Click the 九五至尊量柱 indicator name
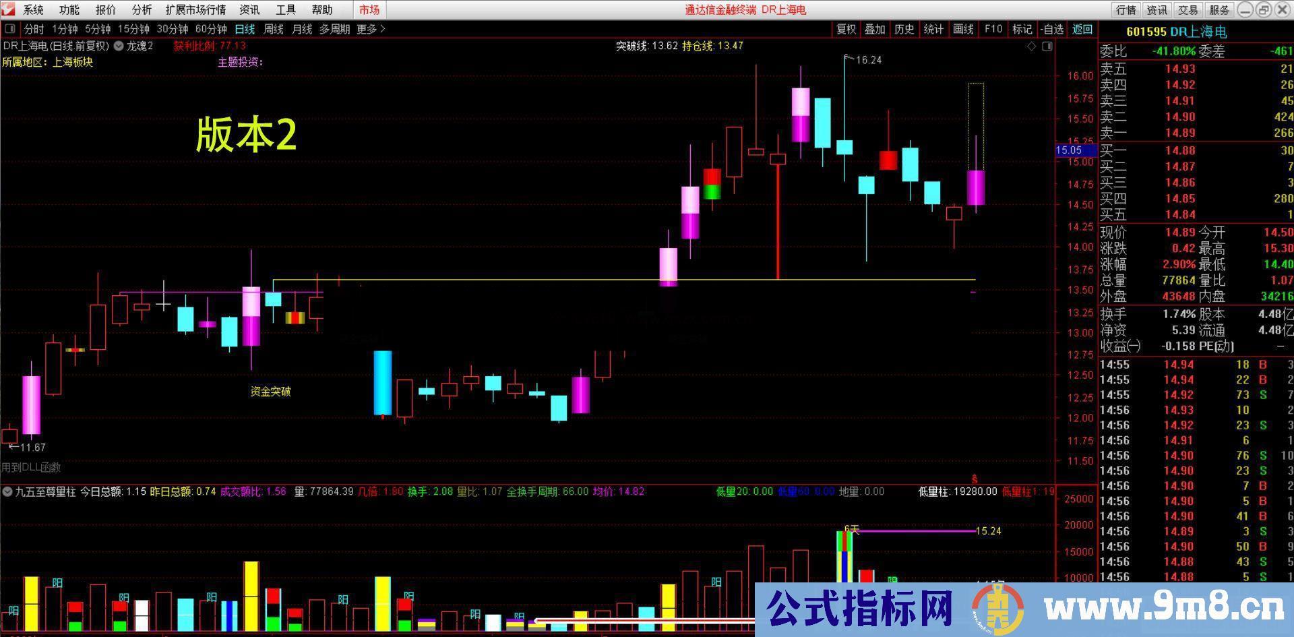Screen dimensions: 1294x637 (x=45, y=491)
